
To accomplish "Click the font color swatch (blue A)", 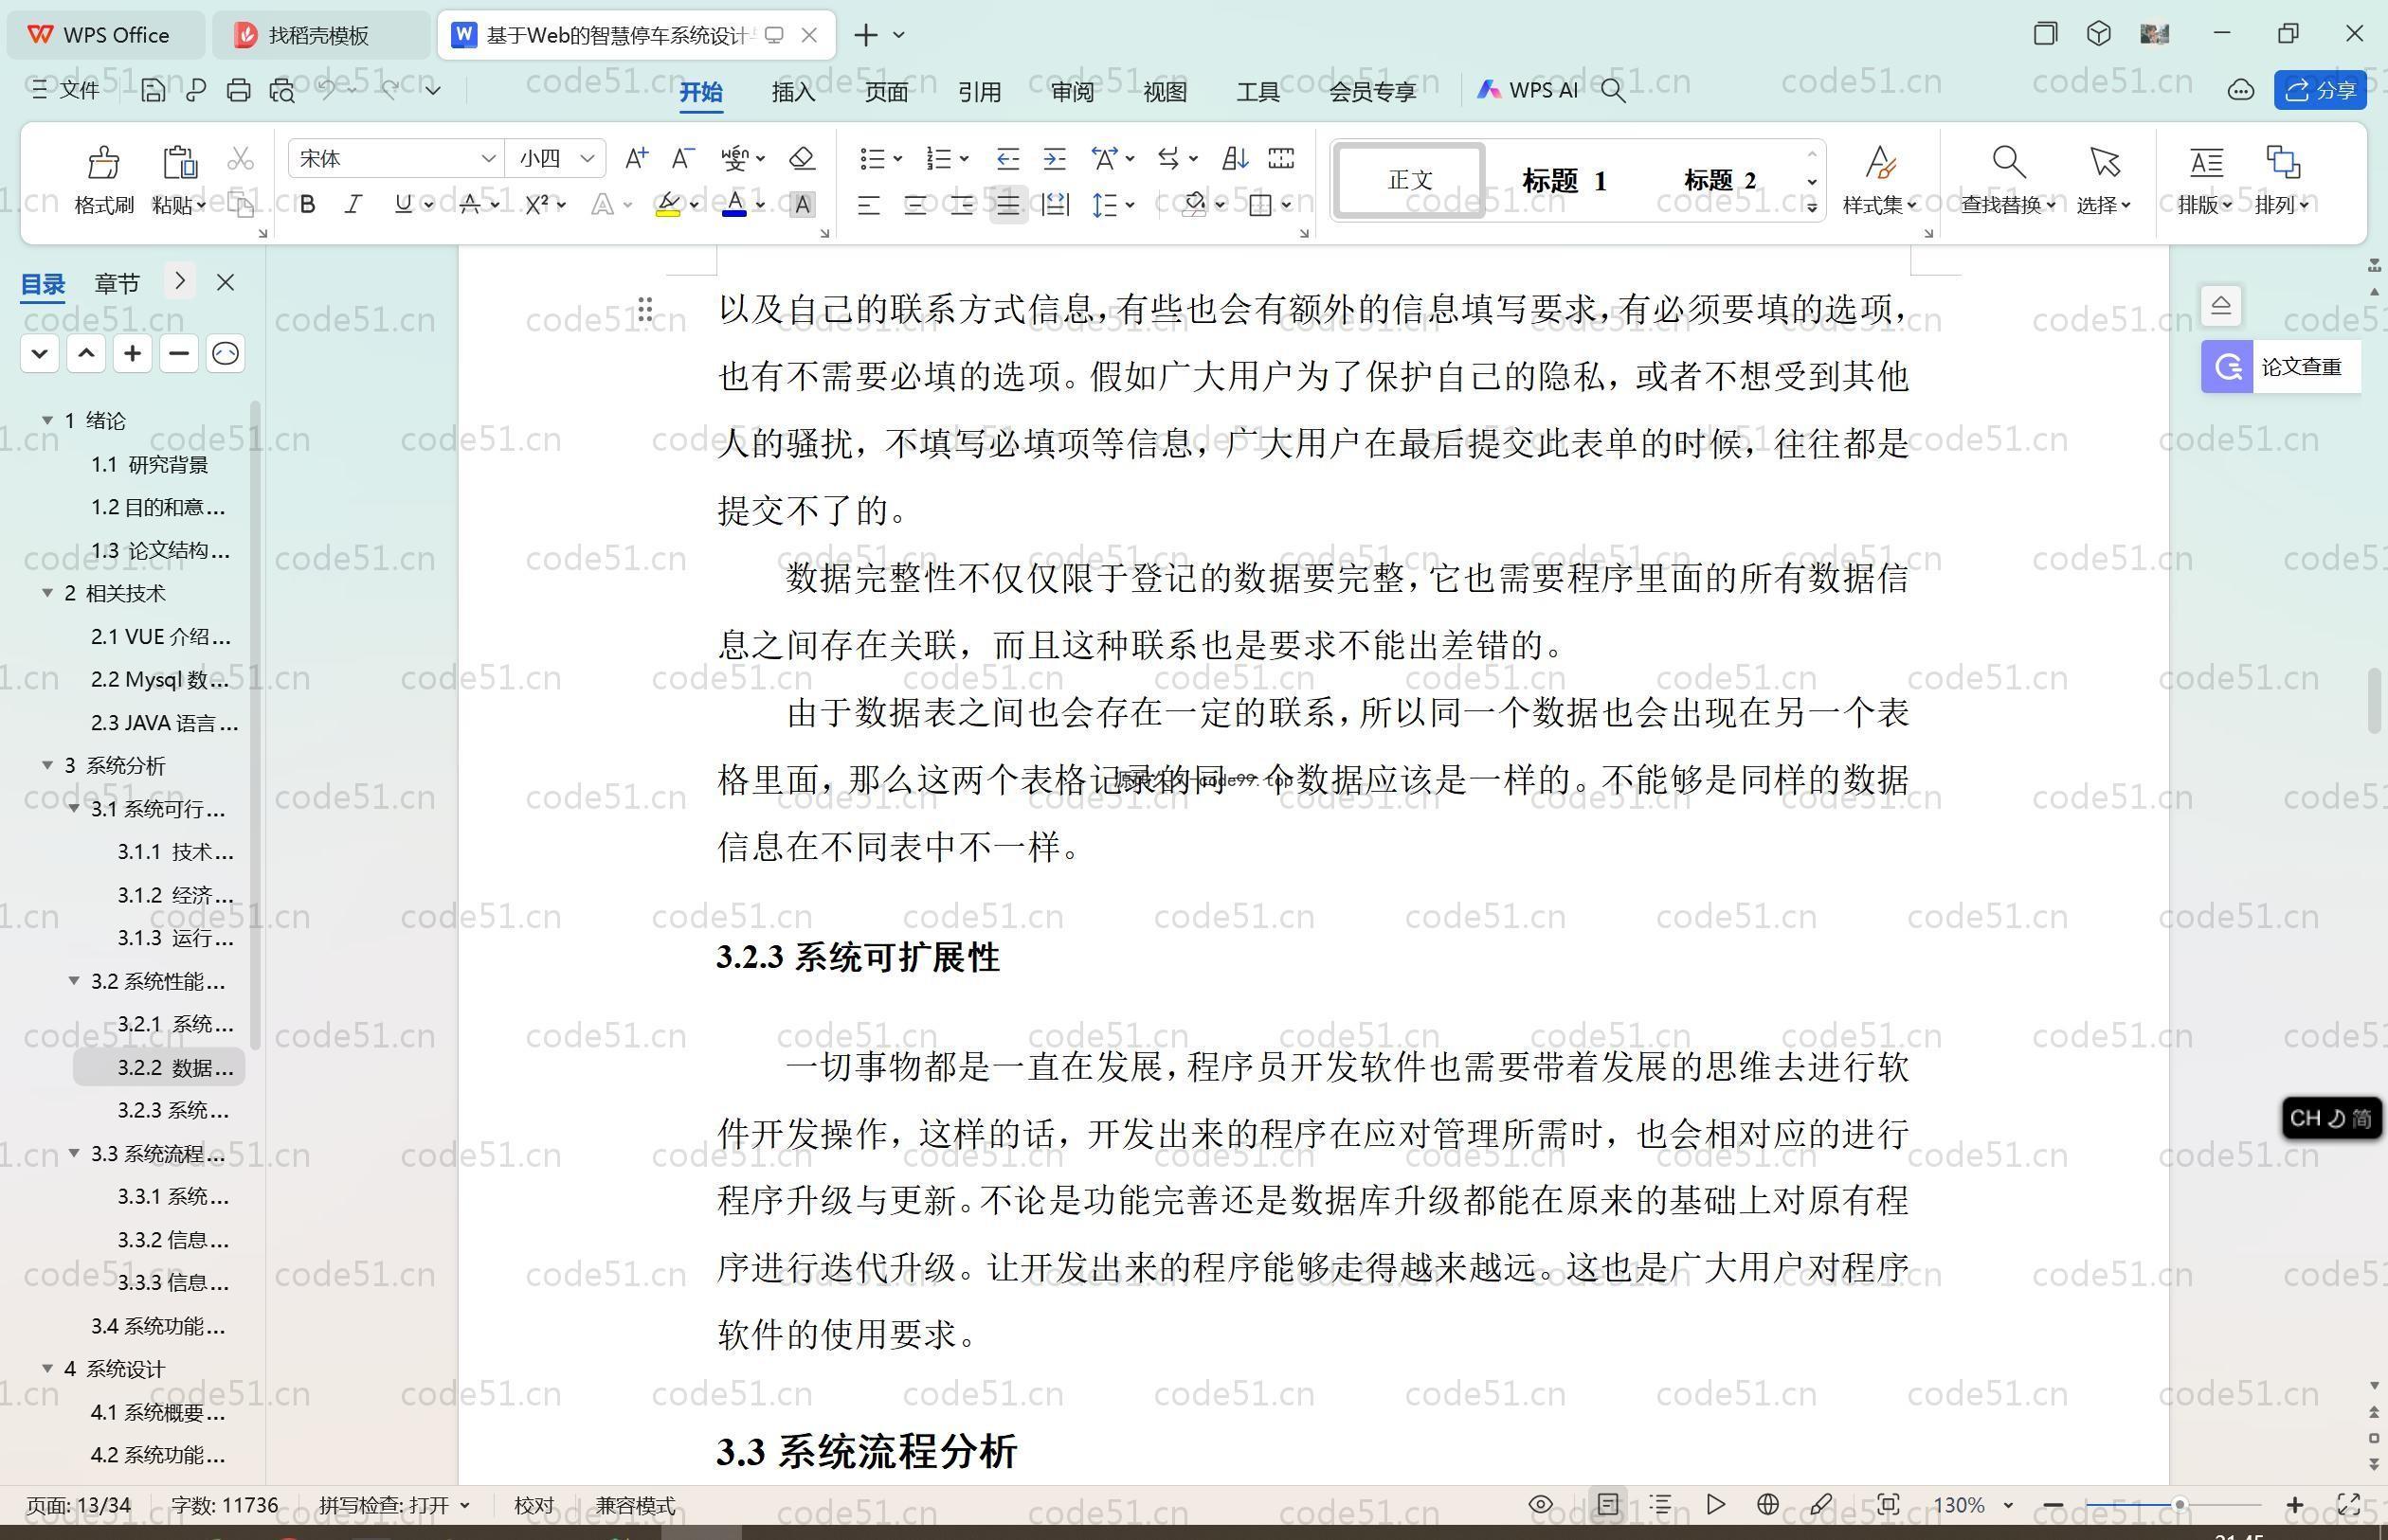I will 734,204.
